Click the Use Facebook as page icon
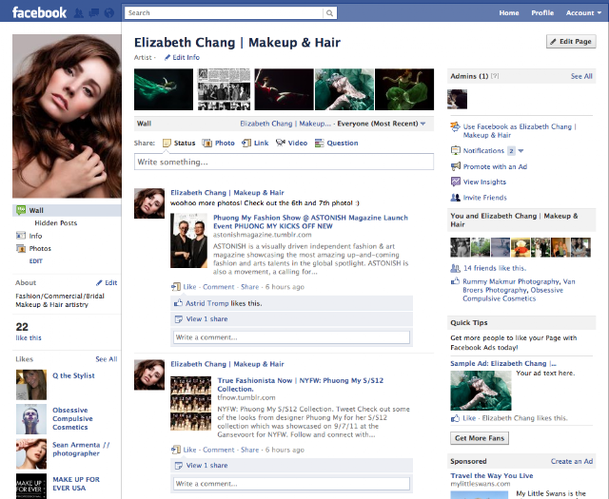The width and height of the screenshot is (609, 499). pos(455,126)
